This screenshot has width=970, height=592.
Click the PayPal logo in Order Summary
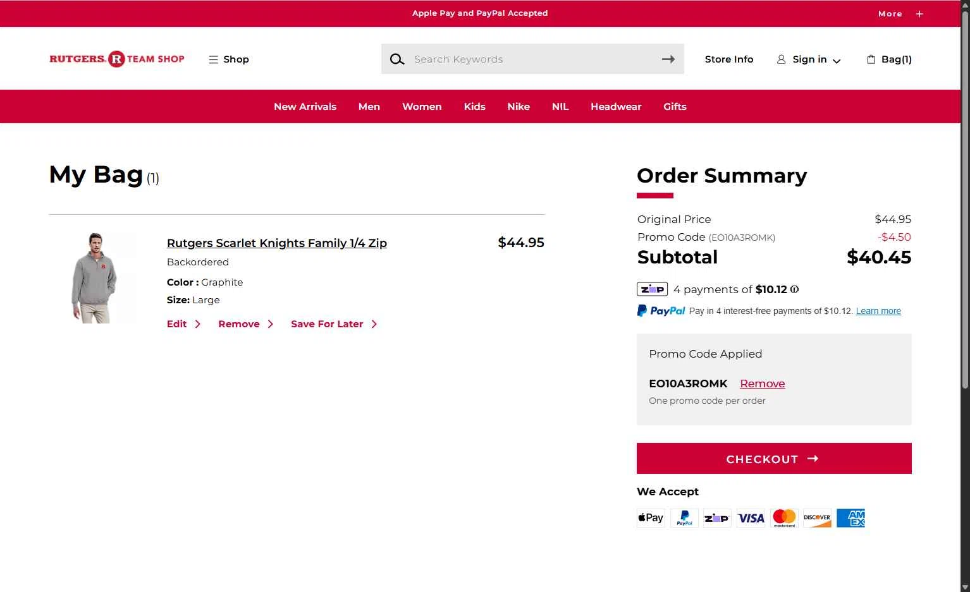click(661, 311)
